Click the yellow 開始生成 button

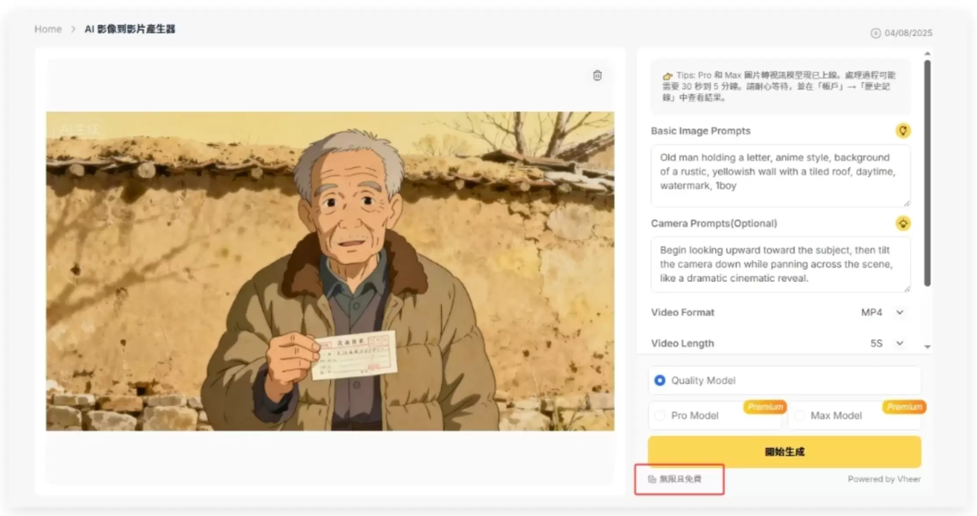click(x=784, y=452)
